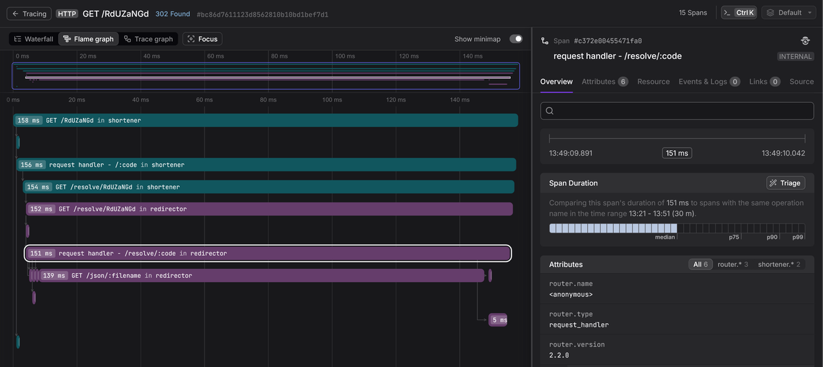Click the attribute search field
This screenshot has width=823, height=367.
[677, 111]
